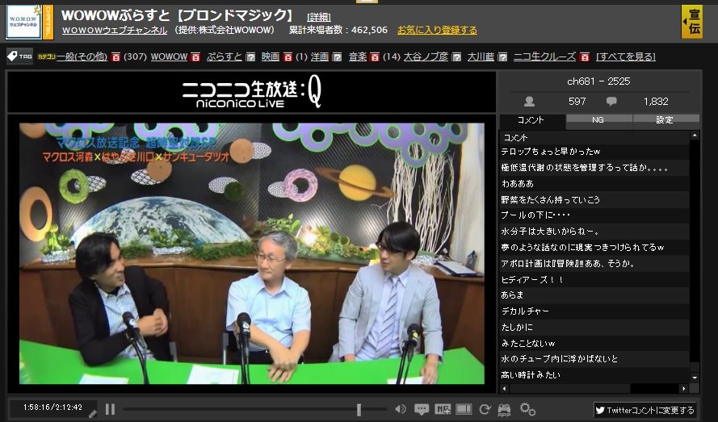
Task: Reload the player with refresh icon
Action: [485, 409]
